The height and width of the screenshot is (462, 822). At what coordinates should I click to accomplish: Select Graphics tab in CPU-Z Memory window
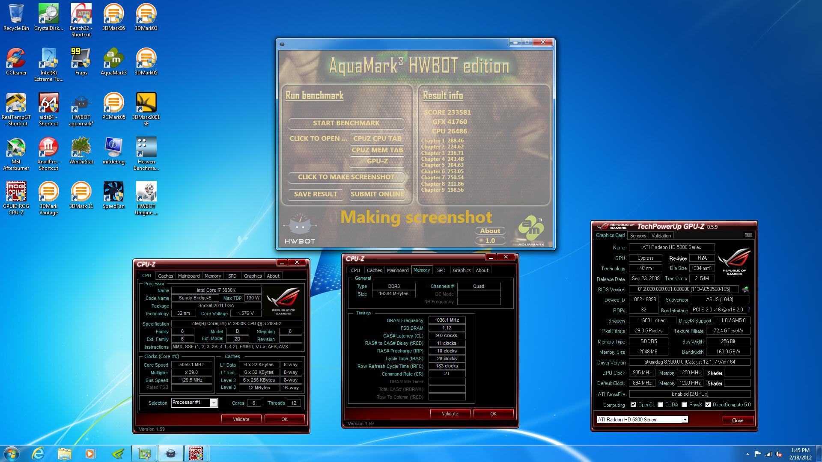[462, 270]
